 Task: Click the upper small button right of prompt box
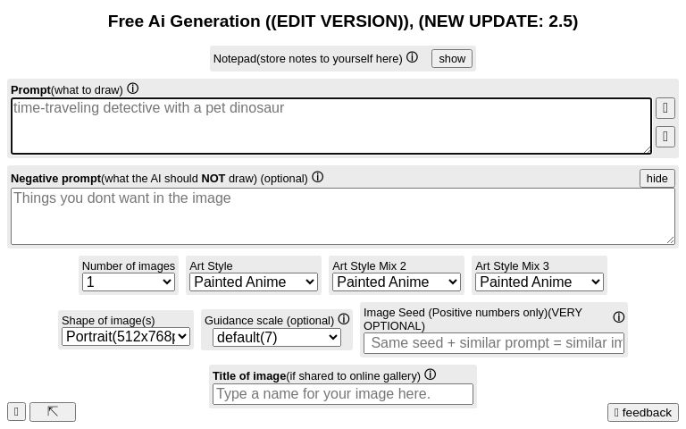pos(665,108)
